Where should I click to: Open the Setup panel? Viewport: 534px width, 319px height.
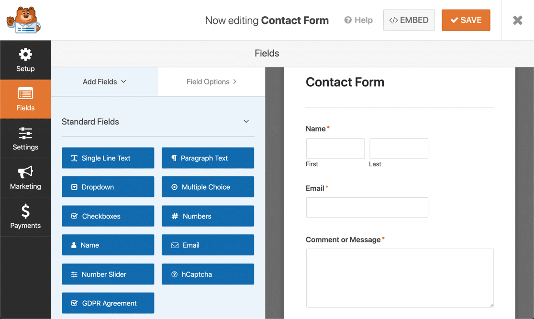tap(25, 60)
